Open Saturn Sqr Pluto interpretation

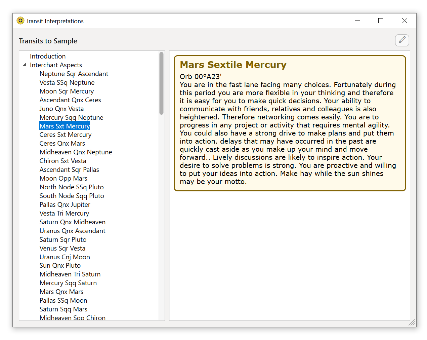[x=63, y=239]
